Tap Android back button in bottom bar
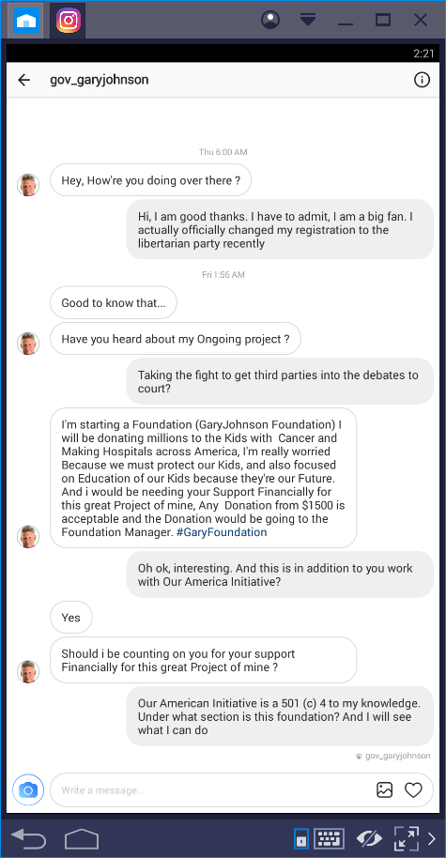 click(28, 837)
